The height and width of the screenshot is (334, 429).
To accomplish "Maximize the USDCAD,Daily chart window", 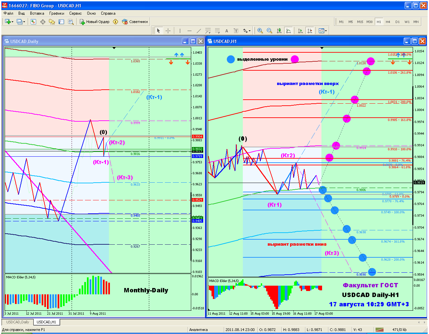I will click(x=193, y=41).
